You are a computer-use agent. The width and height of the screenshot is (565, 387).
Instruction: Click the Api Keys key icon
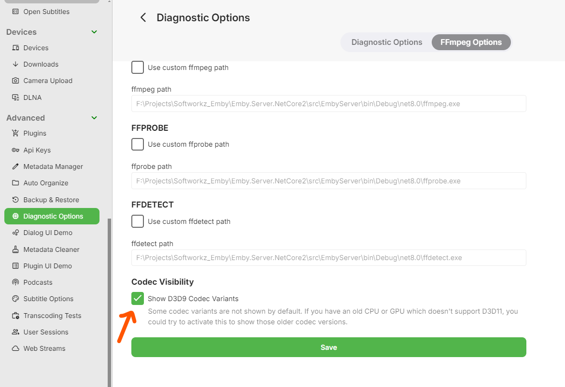[x=15, y=150]
